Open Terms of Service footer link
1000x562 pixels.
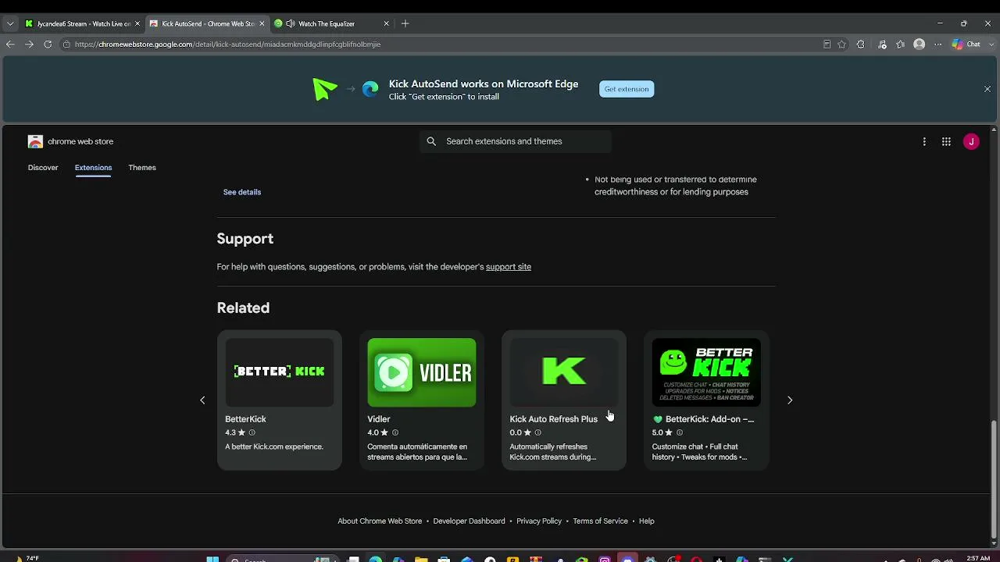[x=600, y=521]
